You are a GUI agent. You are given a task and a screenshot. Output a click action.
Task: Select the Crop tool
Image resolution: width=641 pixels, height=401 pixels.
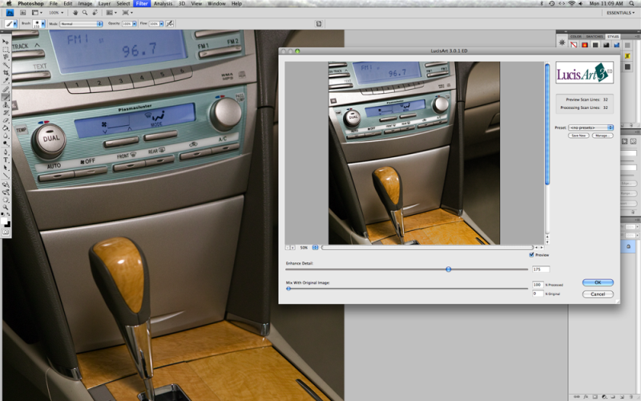[x=6, y=72]
